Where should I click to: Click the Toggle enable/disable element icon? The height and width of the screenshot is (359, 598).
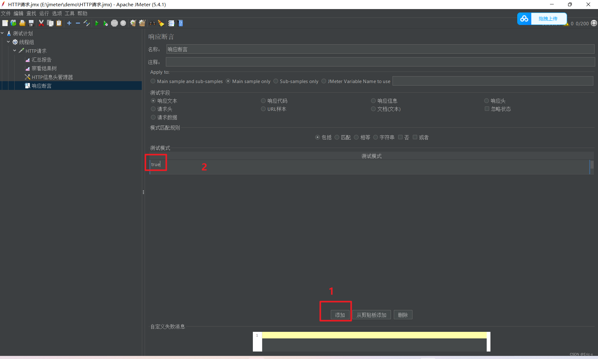click(x=87, y=23)
